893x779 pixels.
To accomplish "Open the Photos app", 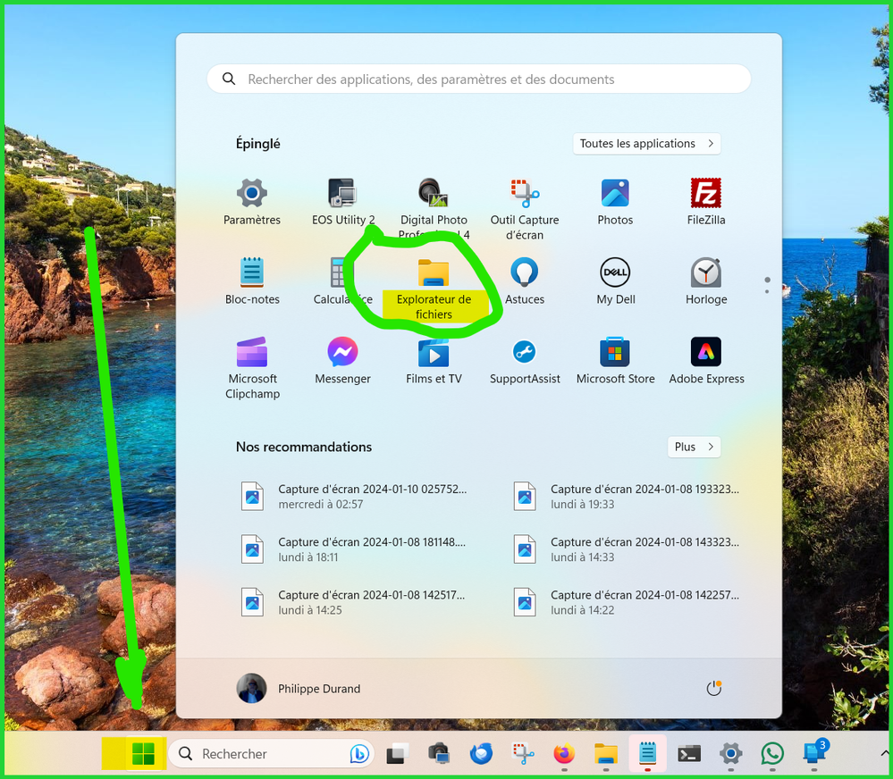I will coord(615,202).
